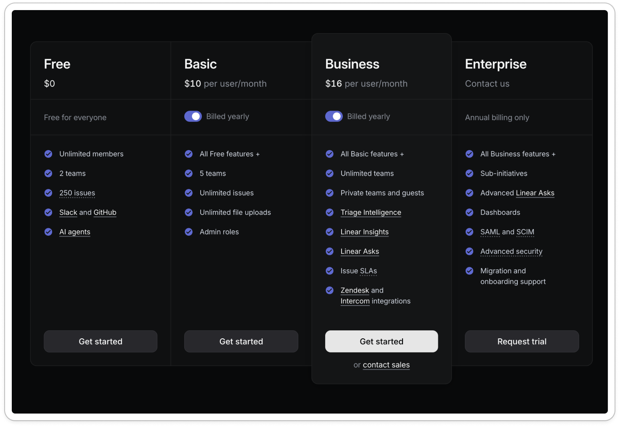
Task: Click checkmark icon next to AI agents
Action: tap(48, 232)
